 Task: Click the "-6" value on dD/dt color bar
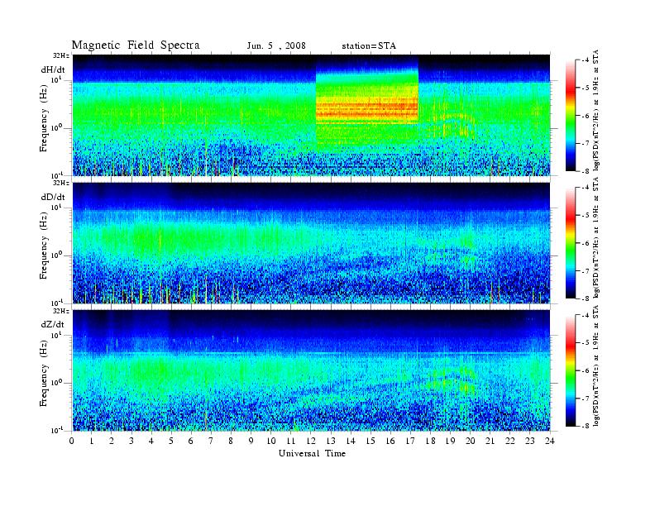[586, 243]
